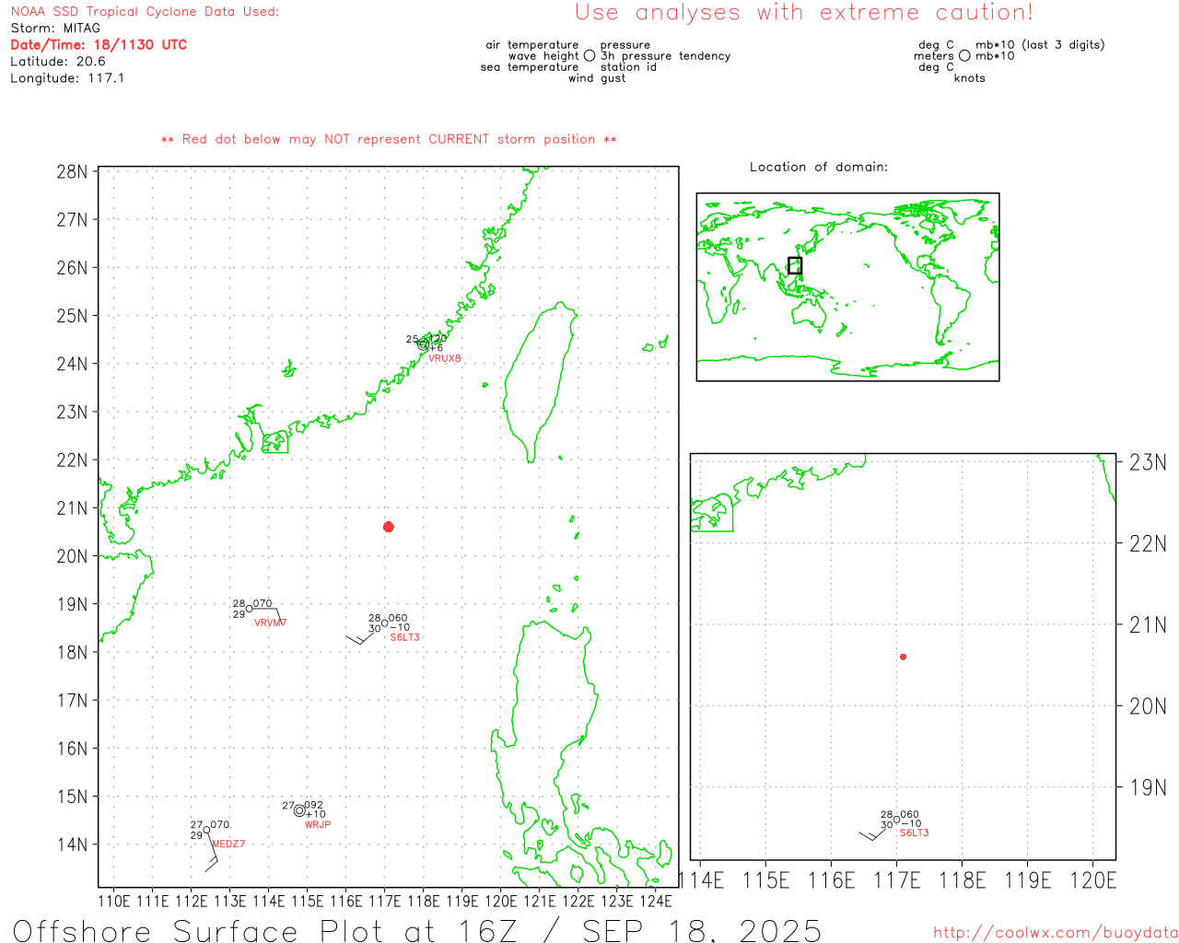Image resolution: width=1179 pixels, height=943 pixels.
Task: Click the red MEDZ7 station label
Action: pos(228,844)
